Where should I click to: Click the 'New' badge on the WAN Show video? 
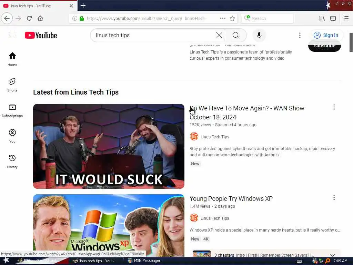pyautogui.click(x=195, y=164)
